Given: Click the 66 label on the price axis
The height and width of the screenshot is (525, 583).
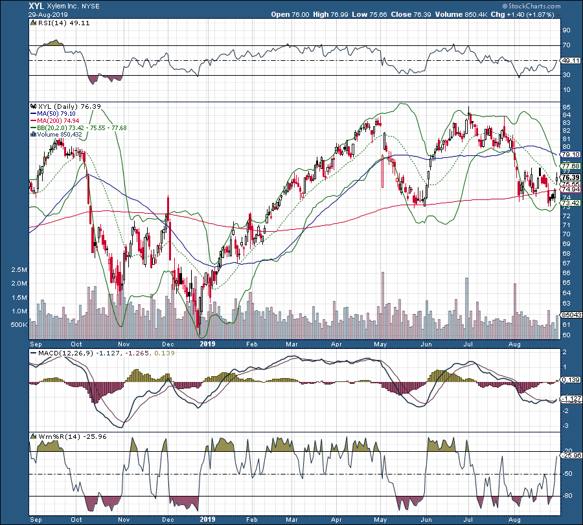Looking at the screenshot, I should coord(566,273).
